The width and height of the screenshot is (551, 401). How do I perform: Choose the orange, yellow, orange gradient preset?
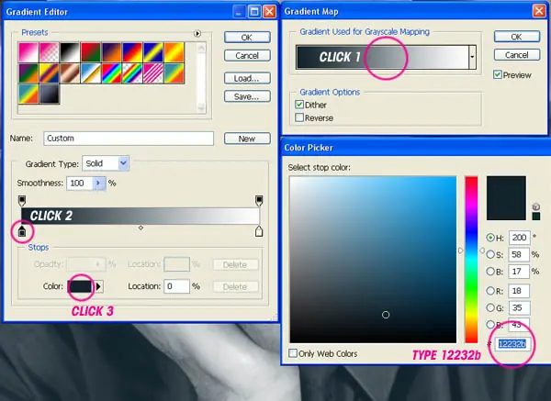[174, 52]
